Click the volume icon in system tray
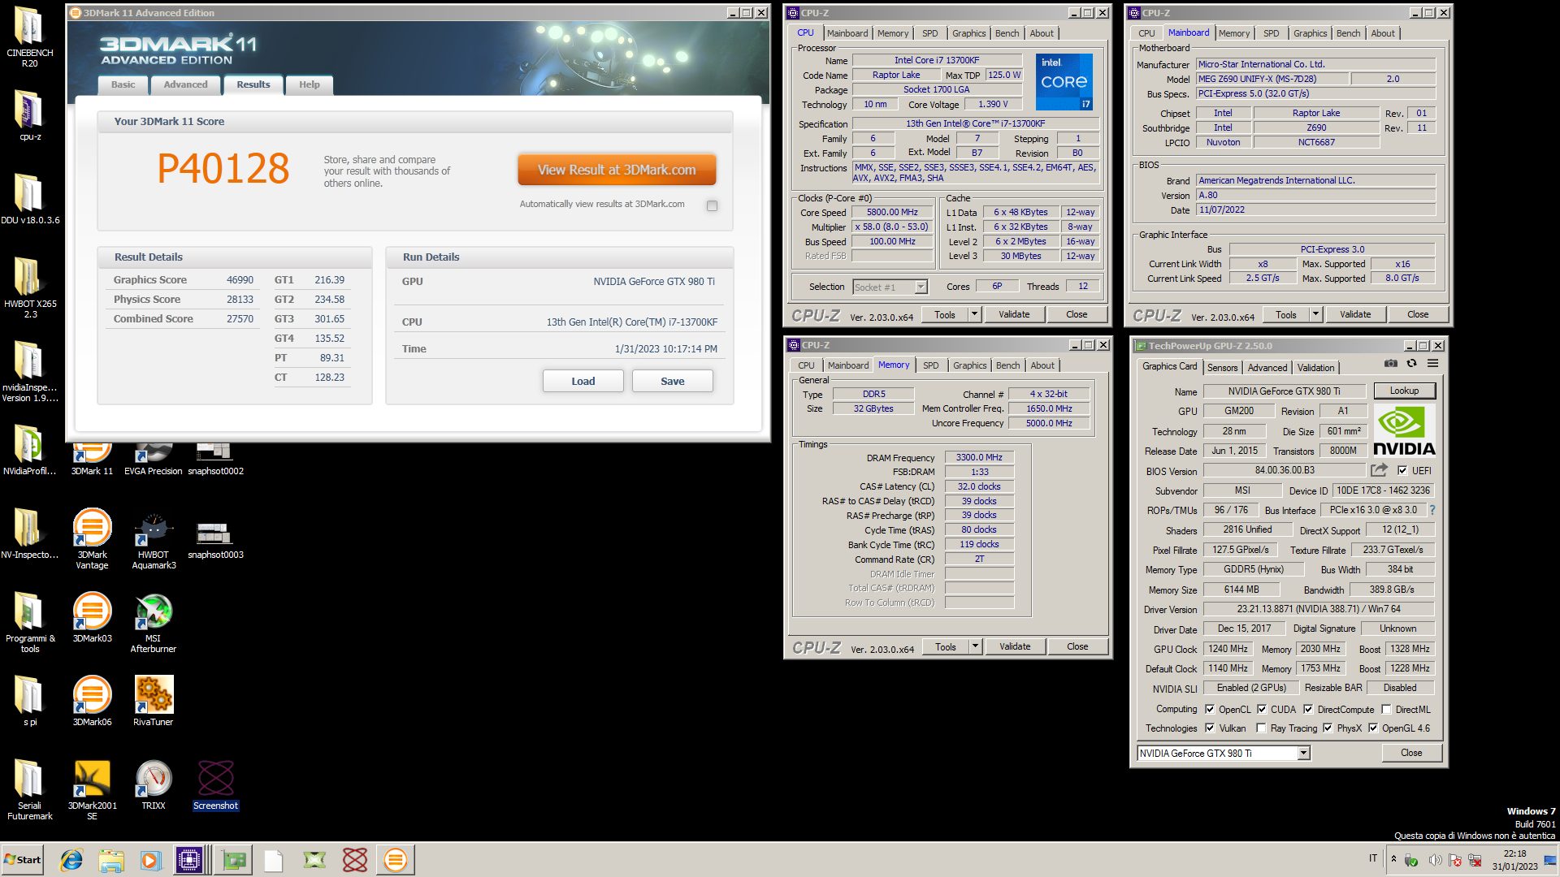Image resolution: width=1560 pixels, height=877 pixels. pyautogui.click(x=1434, y=860)
